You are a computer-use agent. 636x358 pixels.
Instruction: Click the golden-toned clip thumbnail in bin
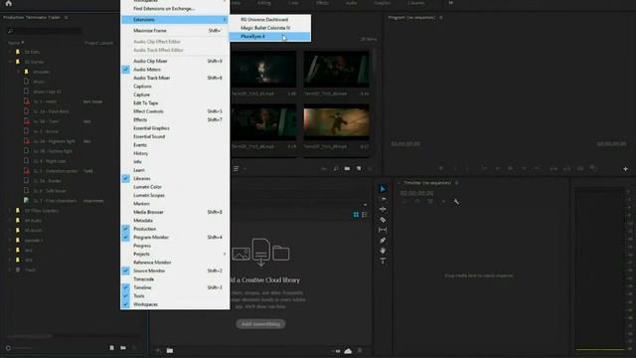coord(336,122)
